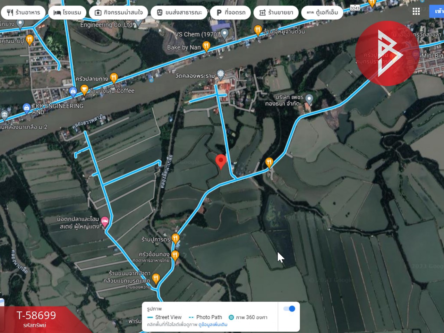Click the ครัวช้อนทอง restaurant marker

(175, 256)
